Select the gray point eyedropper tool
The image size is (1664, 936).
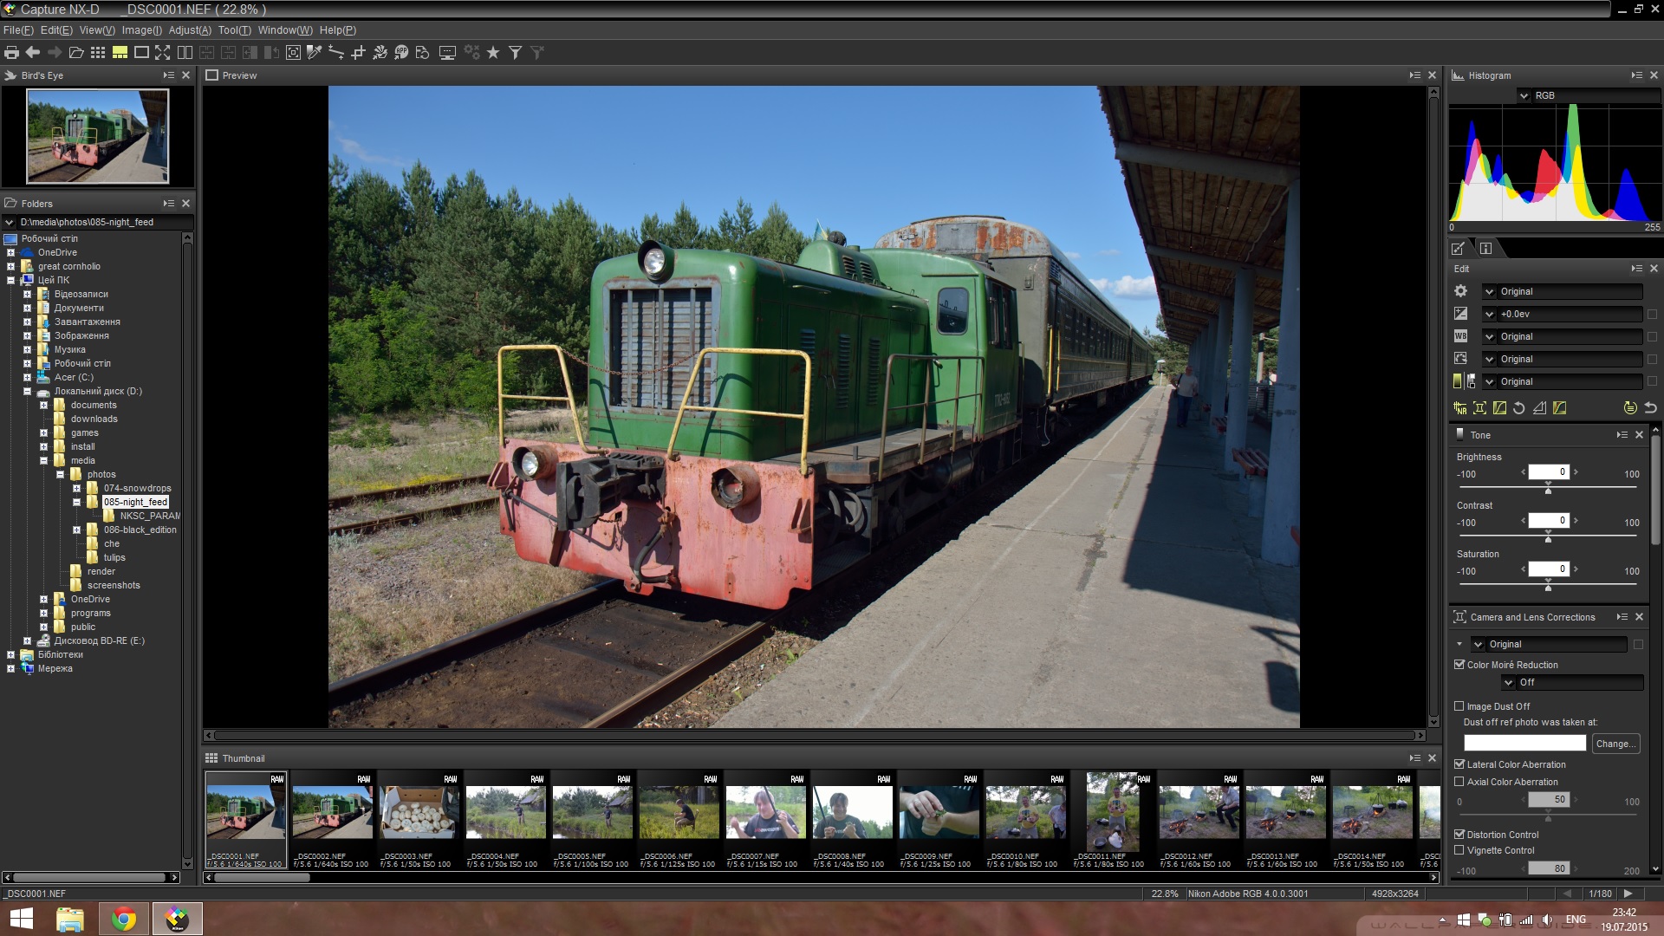315,53
